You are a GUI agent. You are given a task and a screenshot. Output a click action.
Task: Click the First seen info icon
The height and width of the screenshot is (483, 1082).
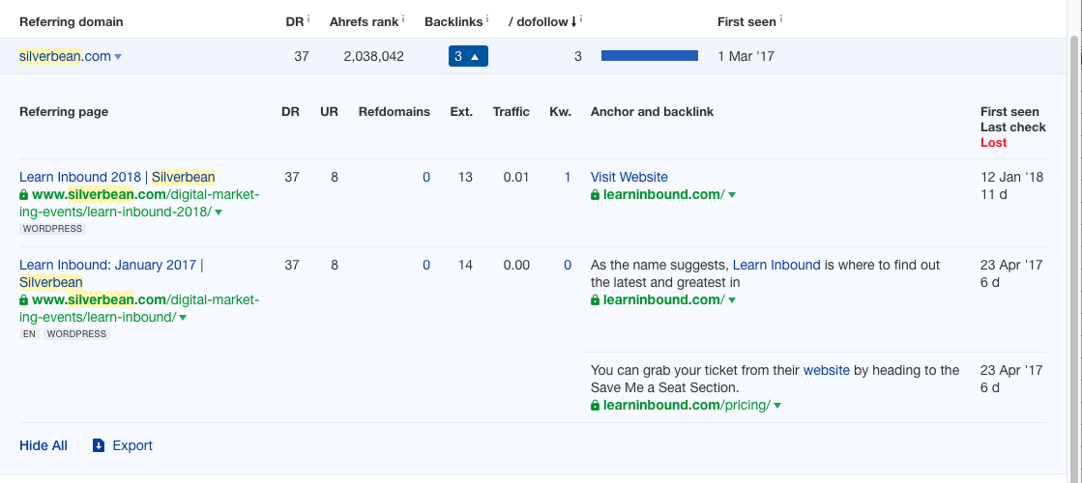pyautogui.click(x=780, y=19)
